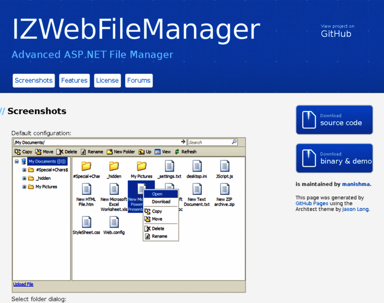Select the Web.config file icon
384x303 pixels.
114,222
